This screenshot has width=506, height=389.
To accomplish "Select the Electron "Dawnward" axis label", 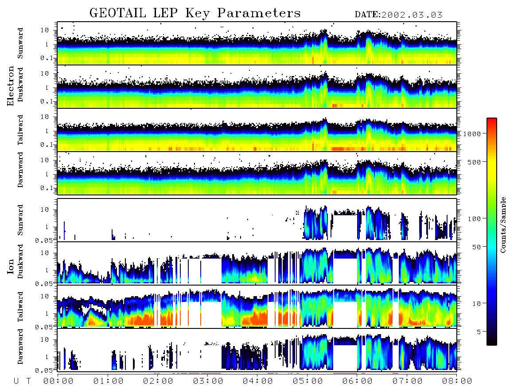I will (x=20, y=170).
